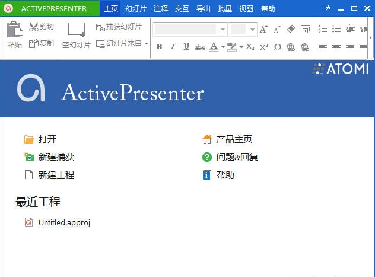Viewport: 375px width, 277px height.
Task: Click Capture Slide button
Action: pos(119,27)
